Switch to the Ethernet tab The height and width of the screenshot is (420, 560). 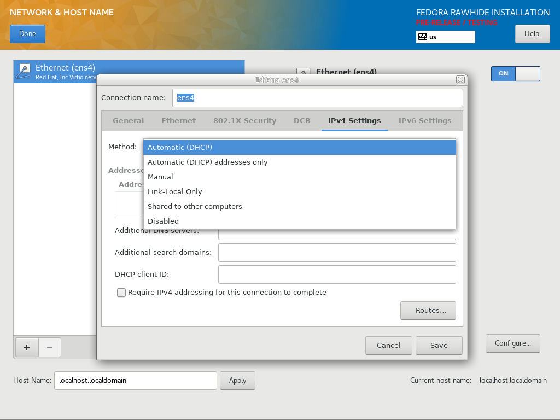(x=179, y=121)
